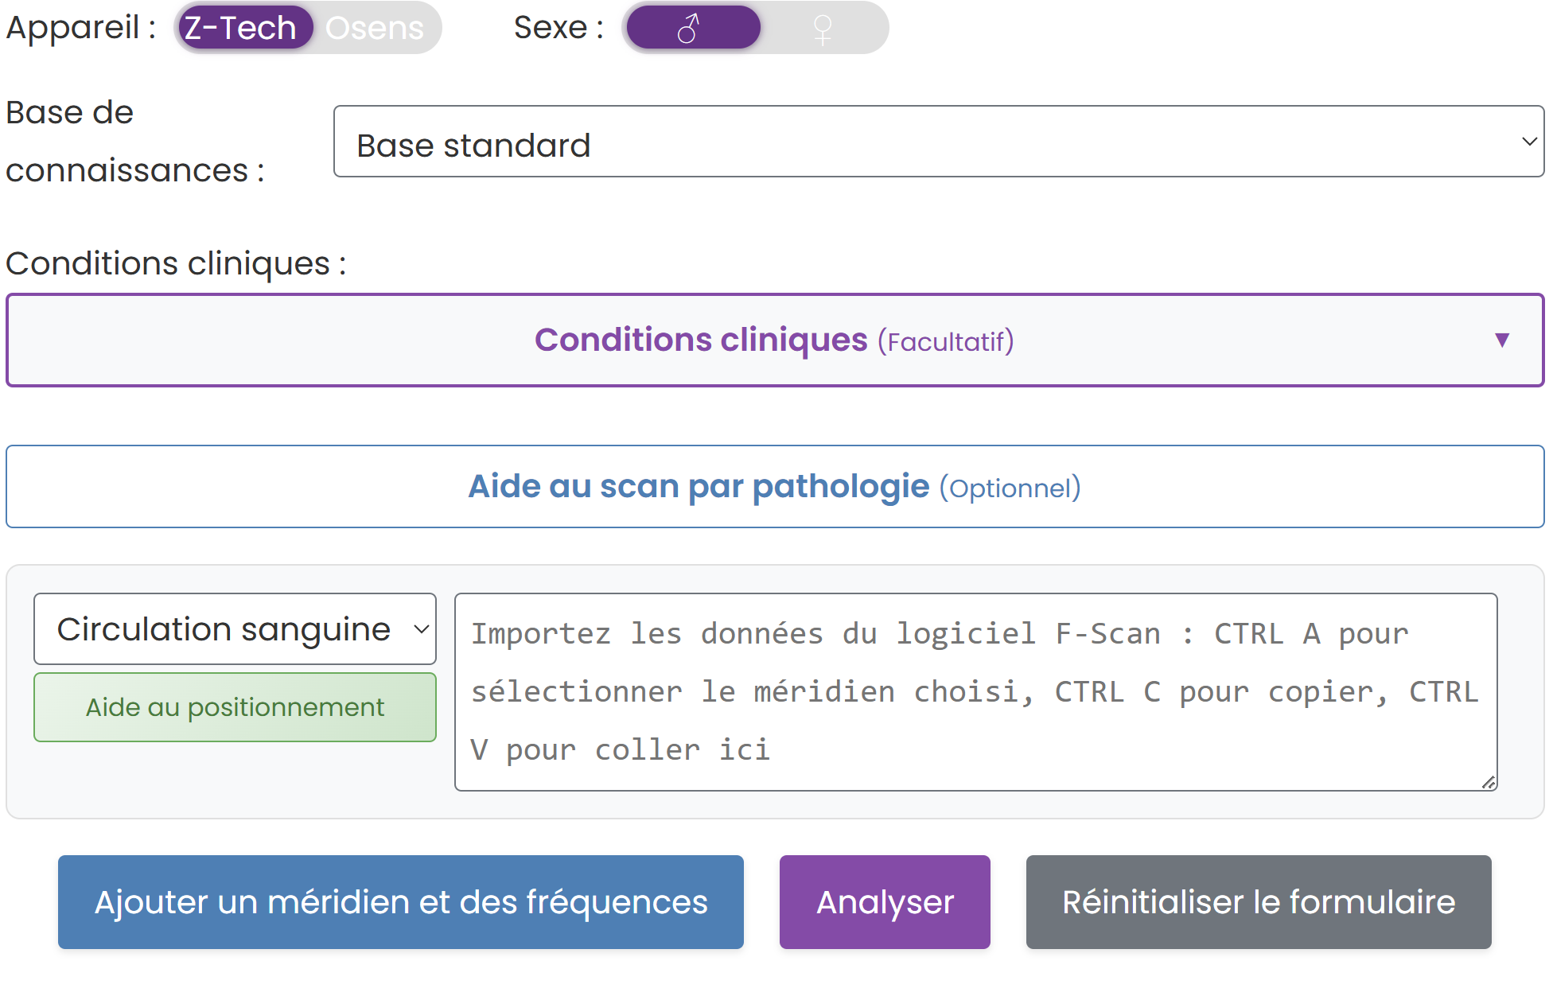Keep the Z-Tech device selected
This screenshot has height=996, width=1553.
pos(243,27)
